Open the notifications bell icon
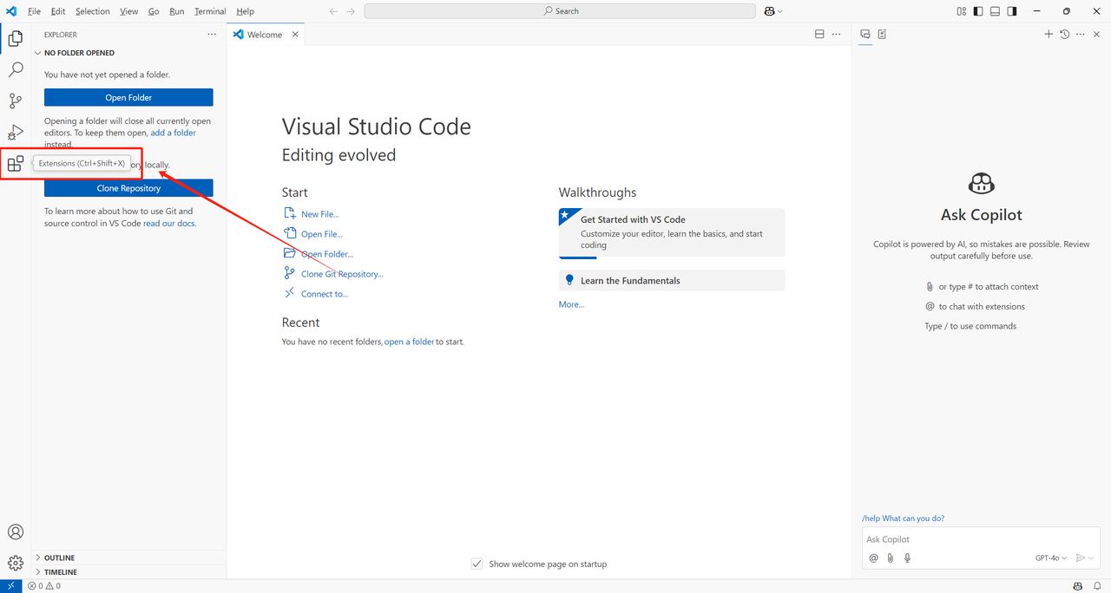Image resolution: width=1111 pixels, height=593 pixels. [1097, 586]
